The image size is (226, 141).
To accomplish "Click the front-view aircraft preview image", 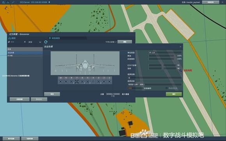I will 85,63.
